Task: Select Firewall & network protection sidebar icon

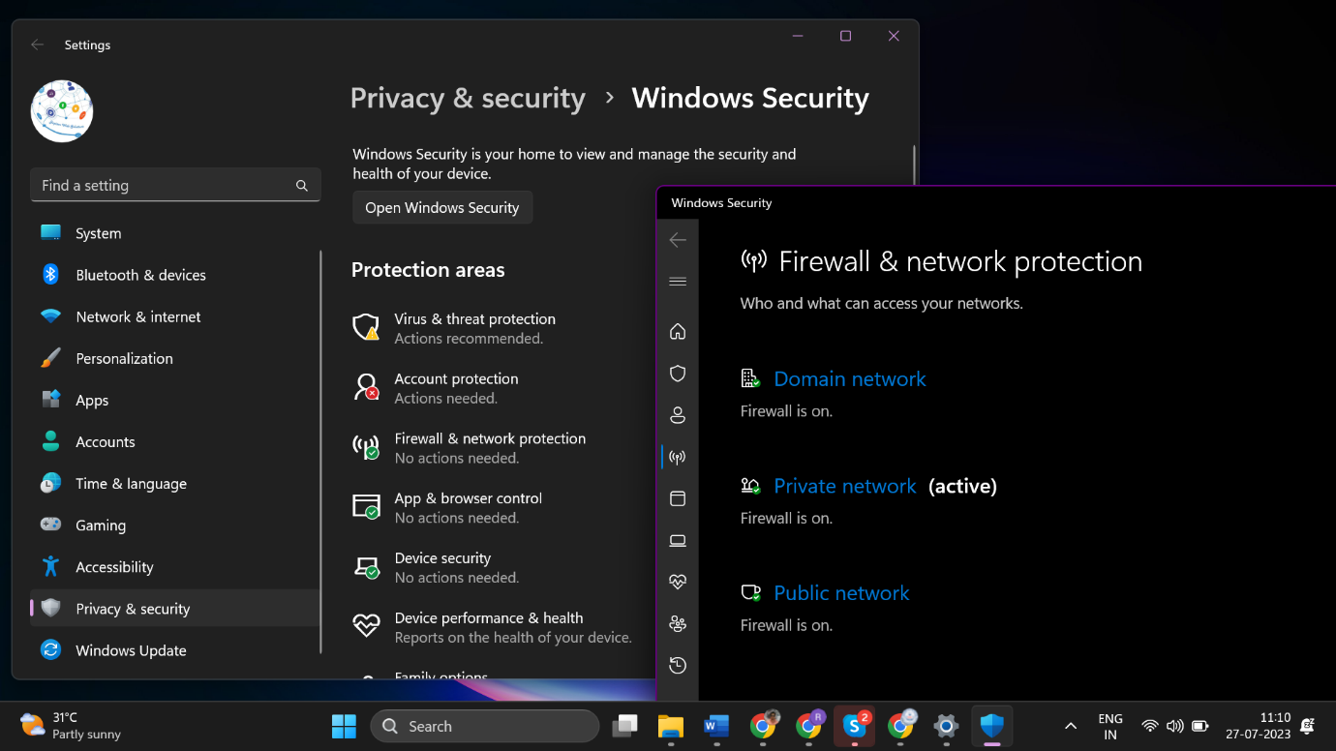Action: pos(678,457)
